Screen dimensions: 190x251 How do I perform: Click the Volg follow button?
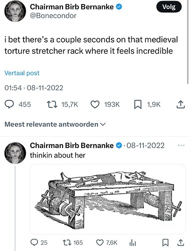[169, 7]
